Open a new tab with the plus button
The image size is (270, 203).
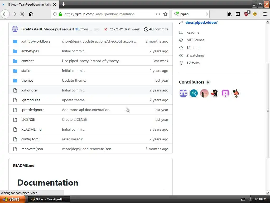64,4
